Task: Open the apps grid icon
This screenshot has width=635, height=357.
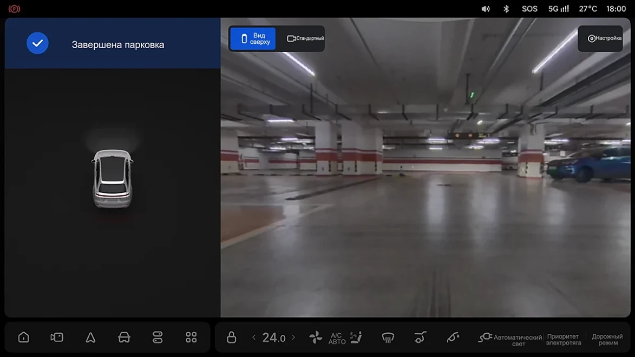Action: (x=191, y=337)
